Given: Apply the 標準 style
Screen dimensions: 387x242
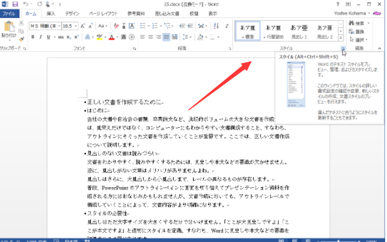Looking at the screenshot, I should [247, 31].
